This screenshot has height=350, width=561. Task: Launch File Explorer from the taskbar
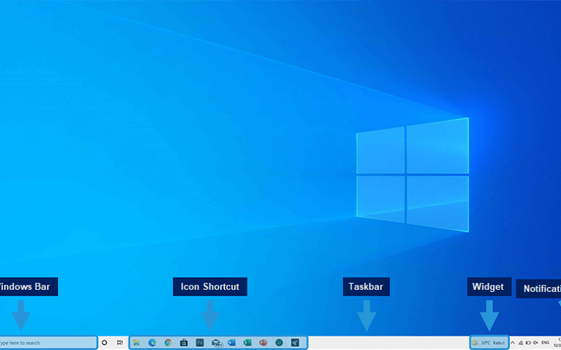click(136, 342)
